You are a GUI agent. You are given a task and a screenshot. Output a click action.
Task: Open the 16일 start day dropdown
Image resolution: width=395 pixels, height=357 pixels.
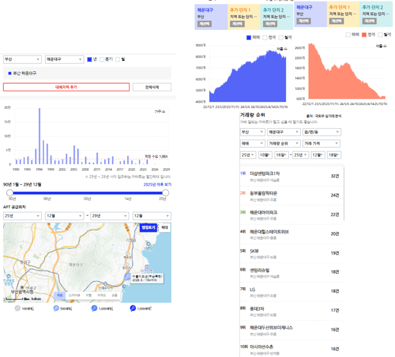coord(282,155)
